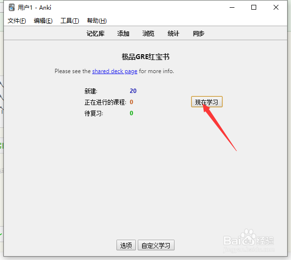Viewport: 291px width, 260px height.
Task: Click the 新建: label
Action: tap(91, 91)
